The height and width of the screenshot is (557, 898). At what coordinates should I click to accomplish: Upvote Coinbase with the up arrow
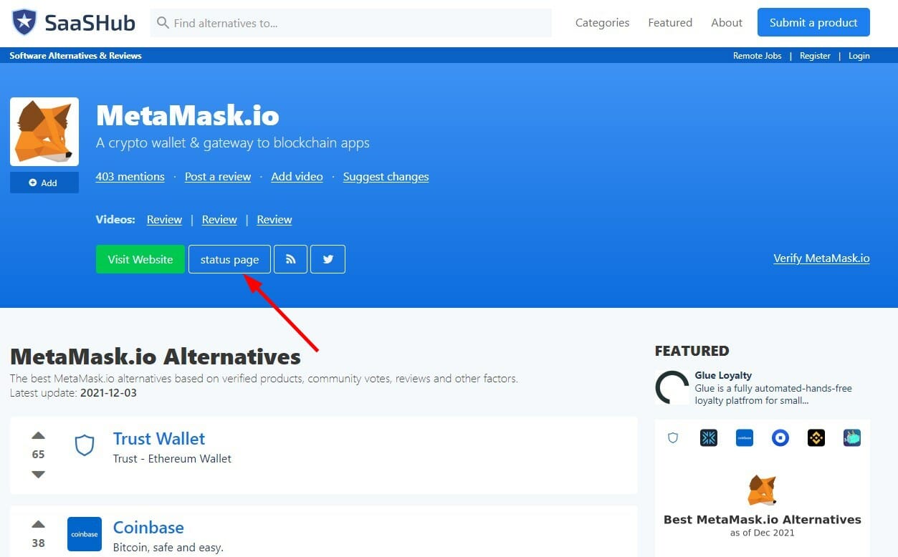point(39,524)
